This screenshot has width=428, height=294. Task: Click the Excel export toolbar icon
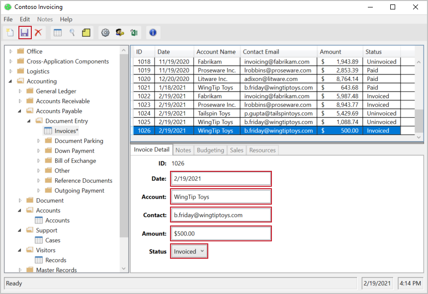pos(134,33)
